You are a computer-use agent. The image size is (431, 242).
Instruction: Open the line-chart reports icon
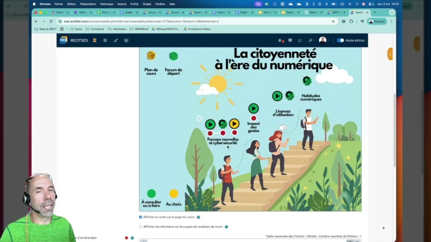coord(300,40)
